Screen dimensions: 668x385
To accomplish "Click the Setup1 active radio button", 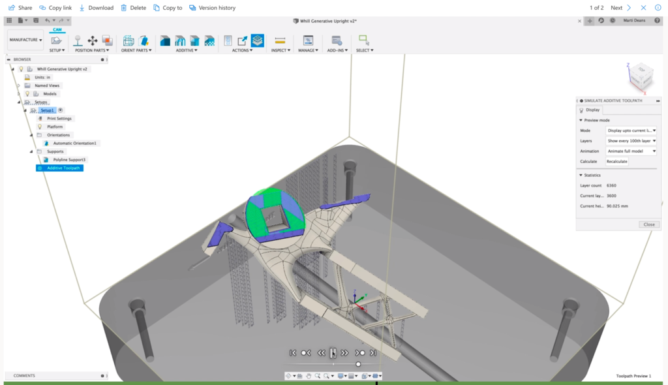I will (x=61, y=110).
